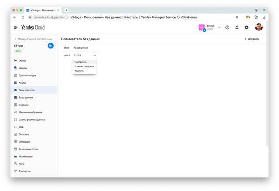The height and width of the screenshot is (191, 279).
Task: Open Базы данных in sidebar
Action: [26, 97]
